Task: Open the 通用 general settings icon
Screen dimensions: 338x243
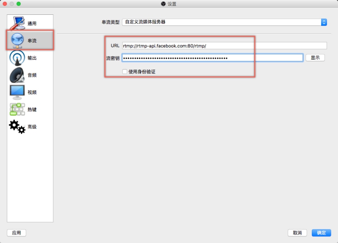Action: [17, 23]
